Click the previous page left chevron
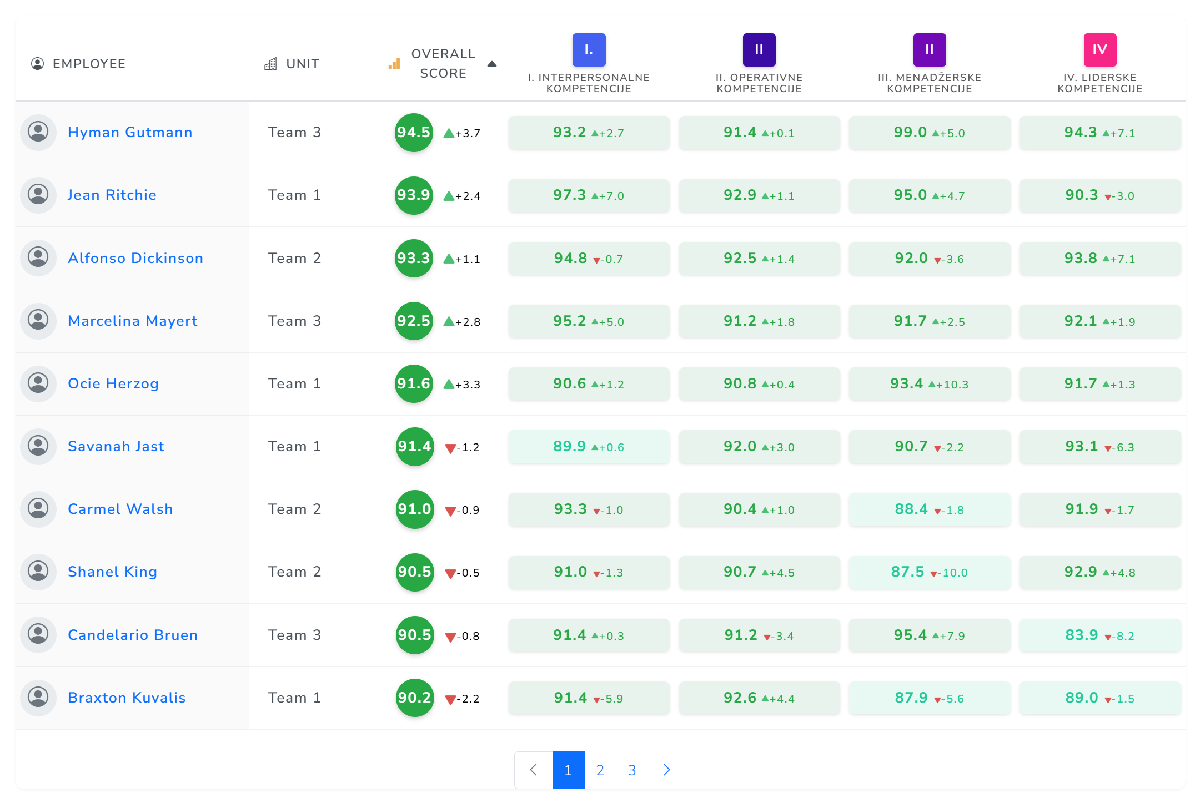 (x=534, y=770)
